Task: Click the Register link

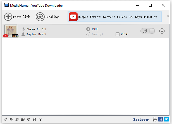Action: [141, 120]
